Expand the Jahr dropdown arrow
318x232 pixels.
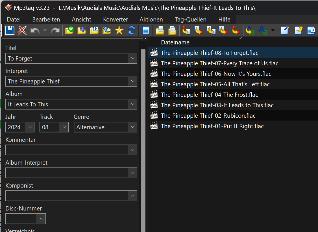(x=30, y=127)
